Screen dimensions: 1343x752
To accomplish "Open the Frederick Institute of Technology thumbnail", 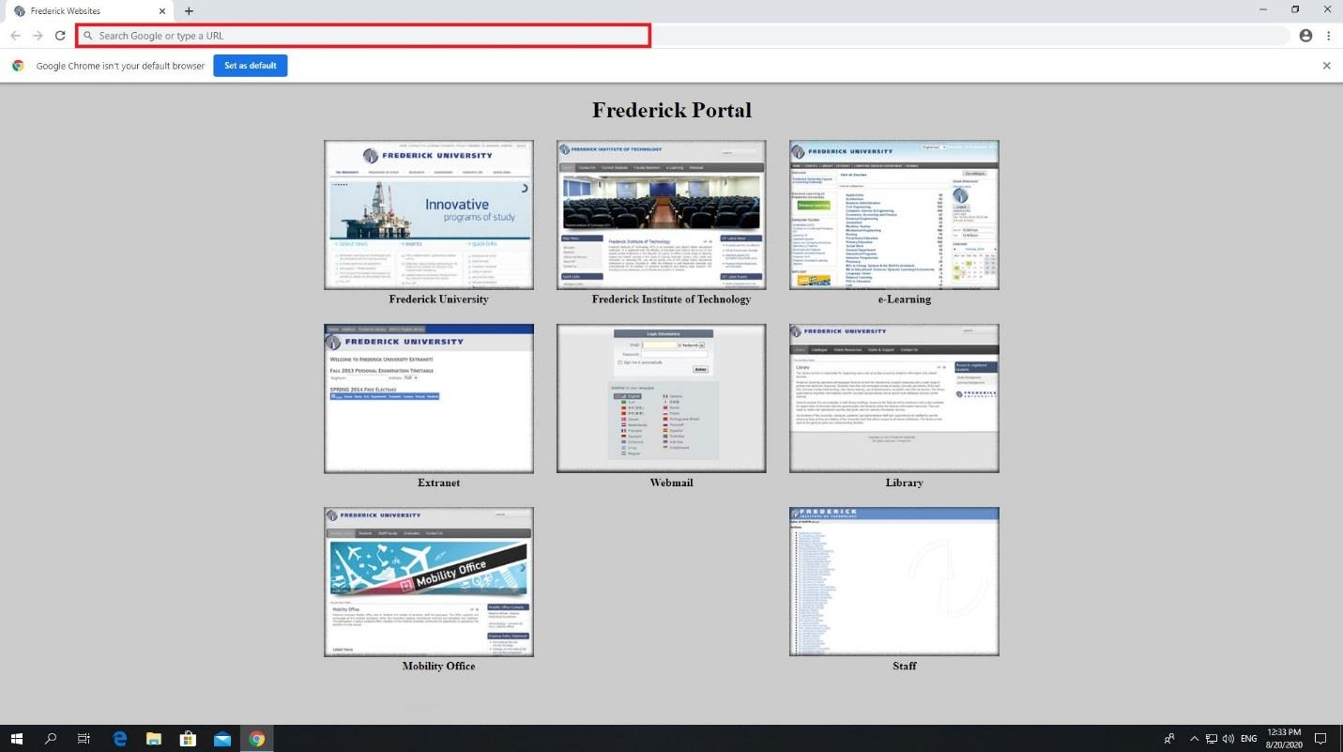I will click(x=662, y=215).
